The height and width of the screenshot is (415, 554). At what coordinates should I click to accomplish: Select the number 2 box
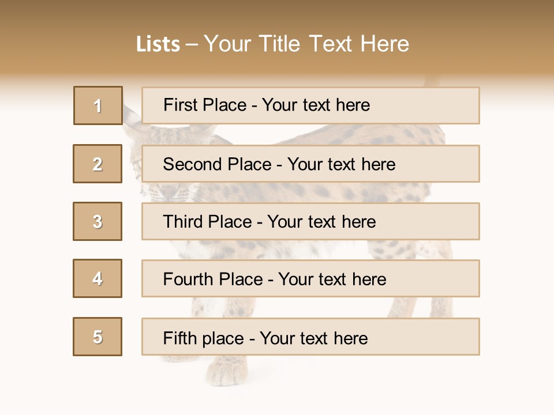point(98,164)
